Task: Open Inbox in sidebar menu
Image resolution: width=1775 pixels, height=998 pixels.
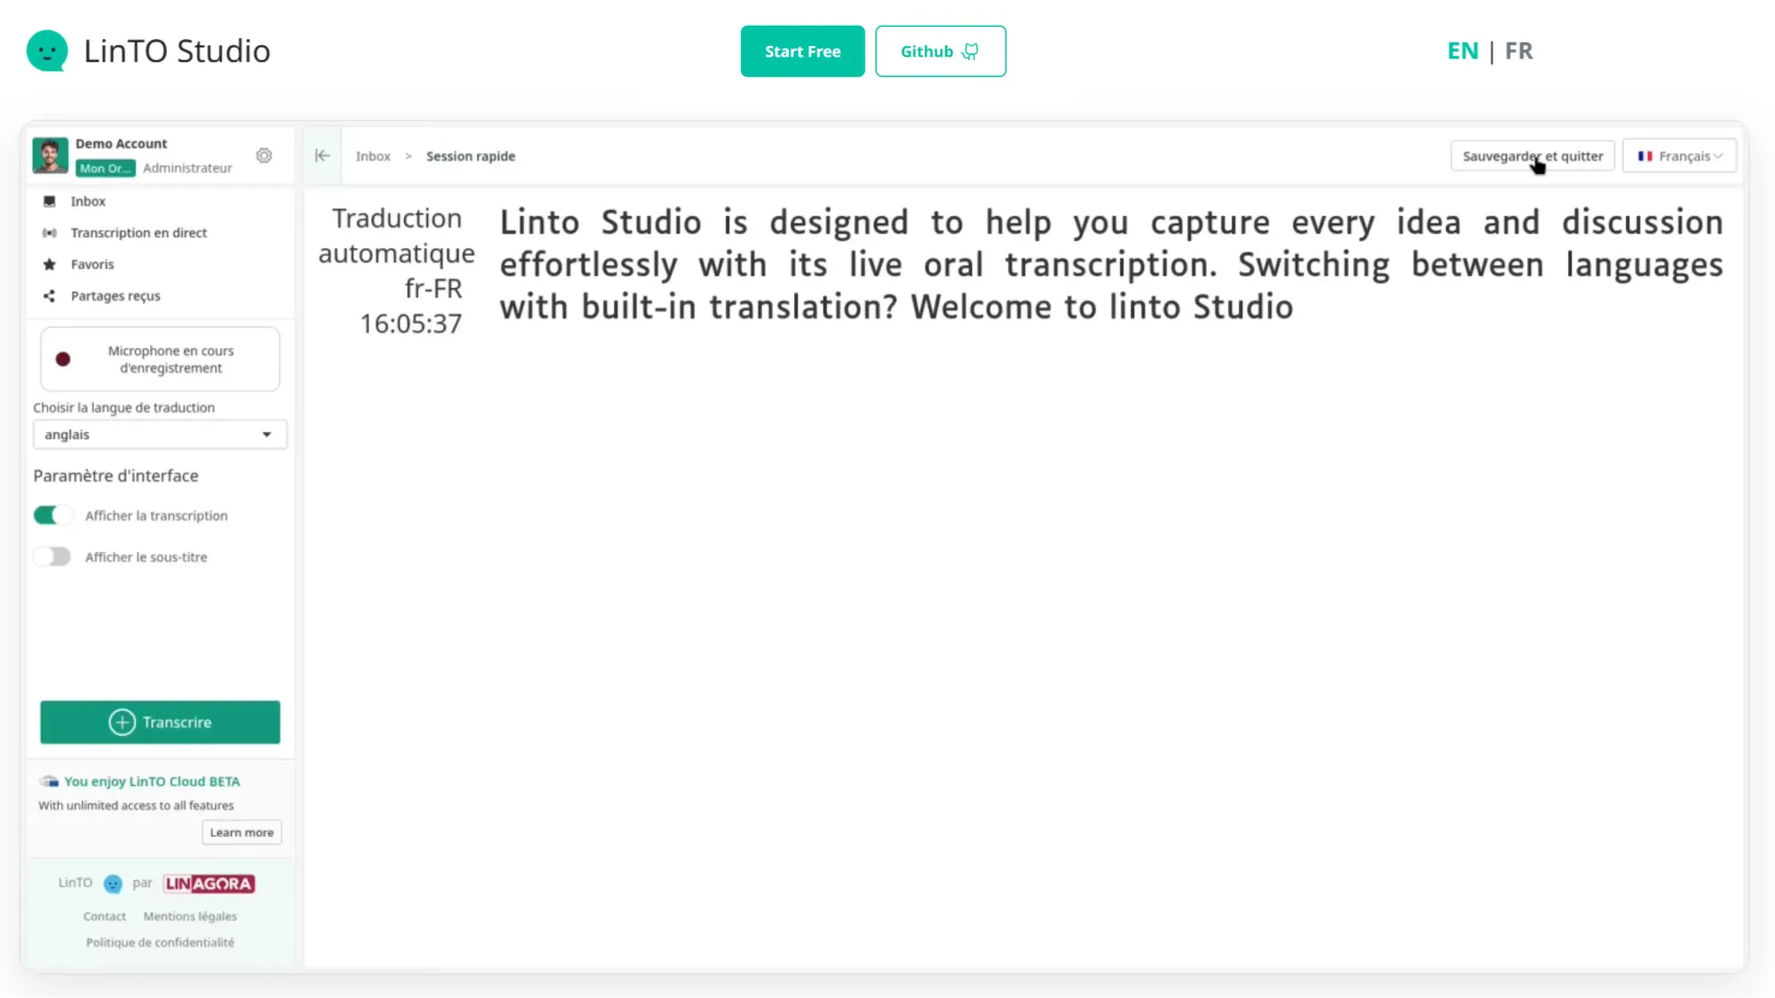Action: [x=88, y=201]
